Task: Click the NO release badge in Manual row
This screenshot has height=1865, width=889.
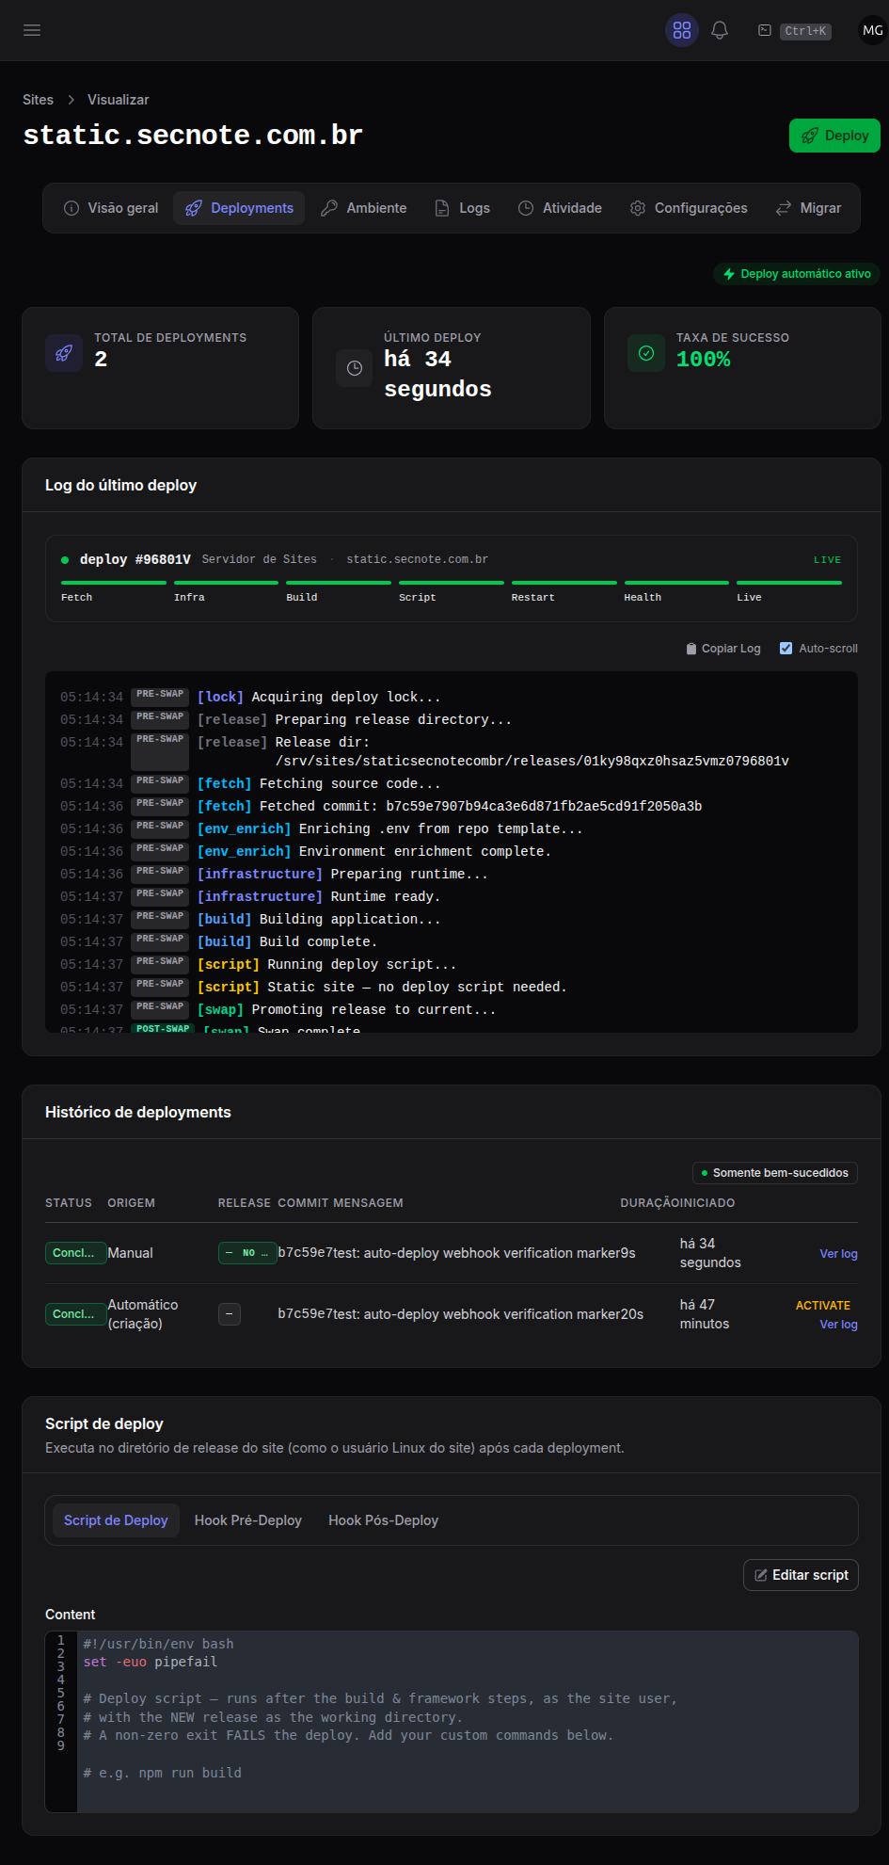Action: pos(247,1253)
